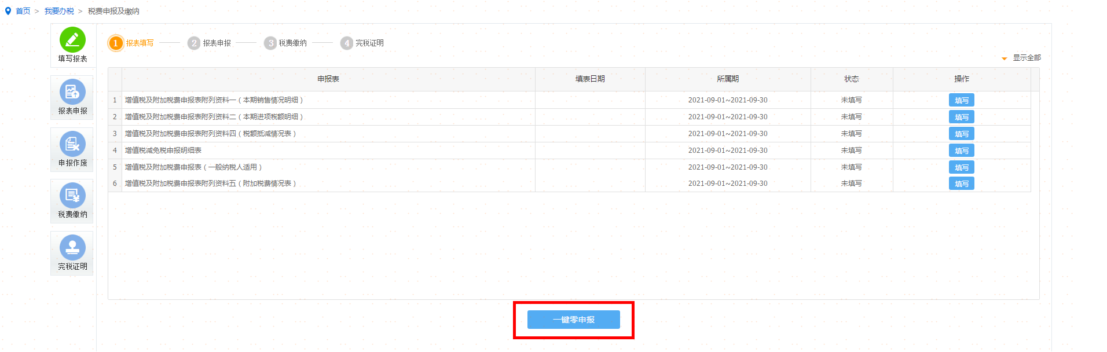The height and width of the screenshot is (352, 1107).
Task: Select row 附列资料一（本期销售情况明细）
Action: click(570, 100)
